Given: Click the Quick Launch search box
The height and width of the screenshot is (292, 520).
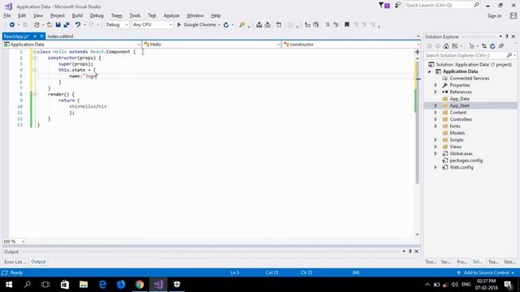Looking at the screenshot, I should point(442,6).
